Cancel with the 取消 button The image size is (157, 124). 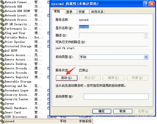(x=123, y=111)
